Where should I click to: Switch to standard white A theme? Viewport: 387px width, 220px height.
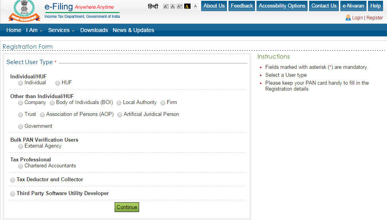pos(195,6)
